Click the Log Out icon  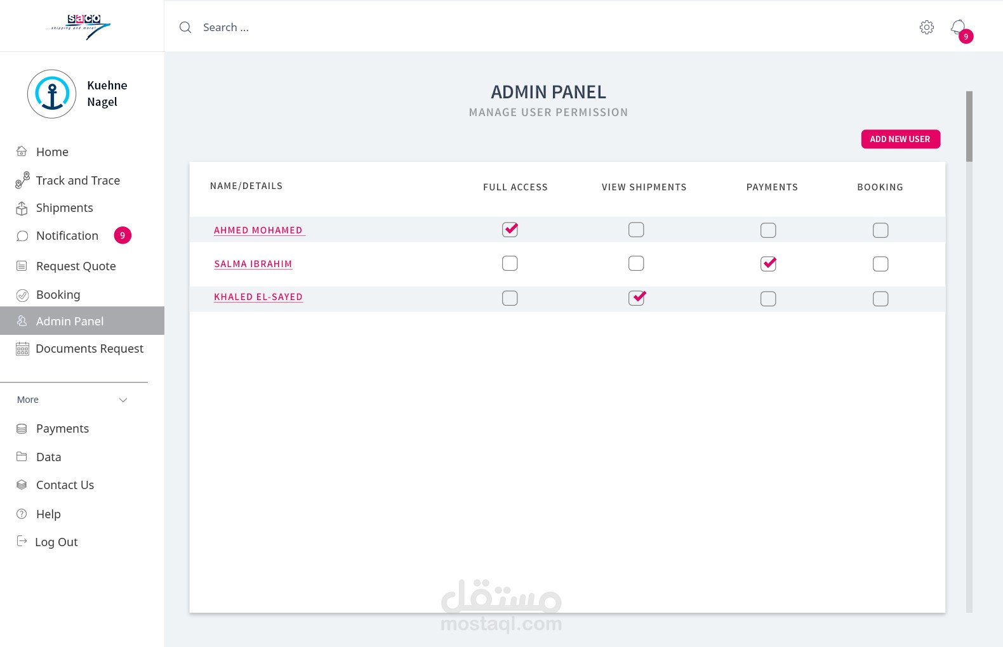tap(22, 541)
